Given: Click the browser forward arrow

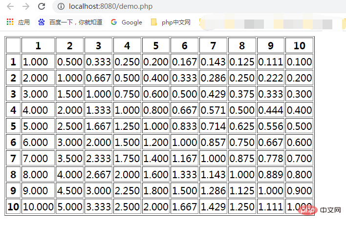Looking at the screenshot, I should (x=26, y=6).
